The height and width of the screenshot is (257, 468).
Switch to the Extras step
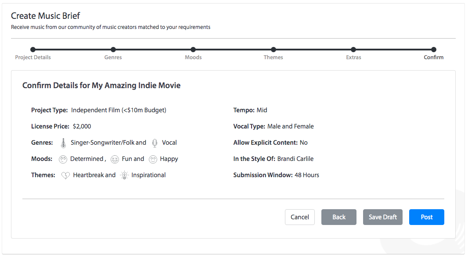353,57
